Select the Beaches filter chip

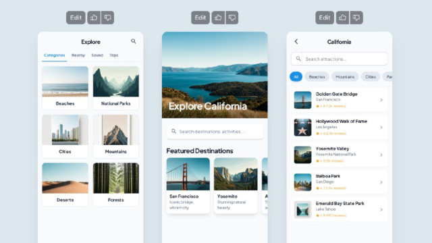click(x=317, y=76)
